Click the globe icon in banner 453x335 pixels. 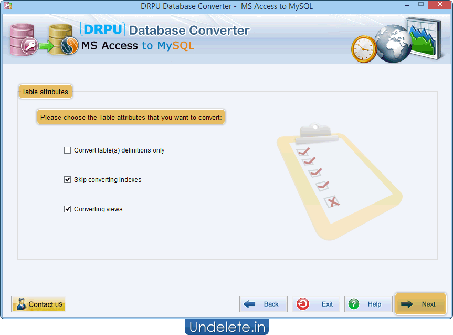tap(394, 44)
